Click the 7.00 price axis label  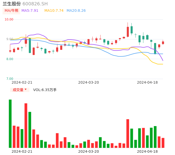[x=9, y=79]
